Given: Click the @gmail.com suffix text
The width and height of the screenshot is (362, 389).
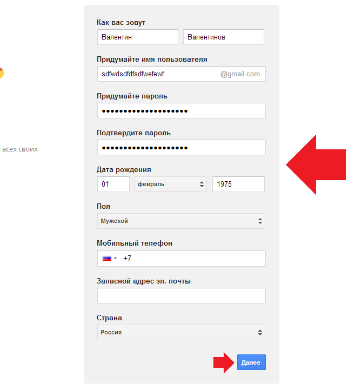Looking at the screenshot, I should (x=240, y=74).
